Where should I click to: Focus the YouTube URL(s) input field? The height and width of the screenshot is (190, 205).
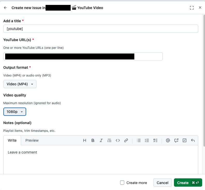pyautogui.click(x=83, y=56)
